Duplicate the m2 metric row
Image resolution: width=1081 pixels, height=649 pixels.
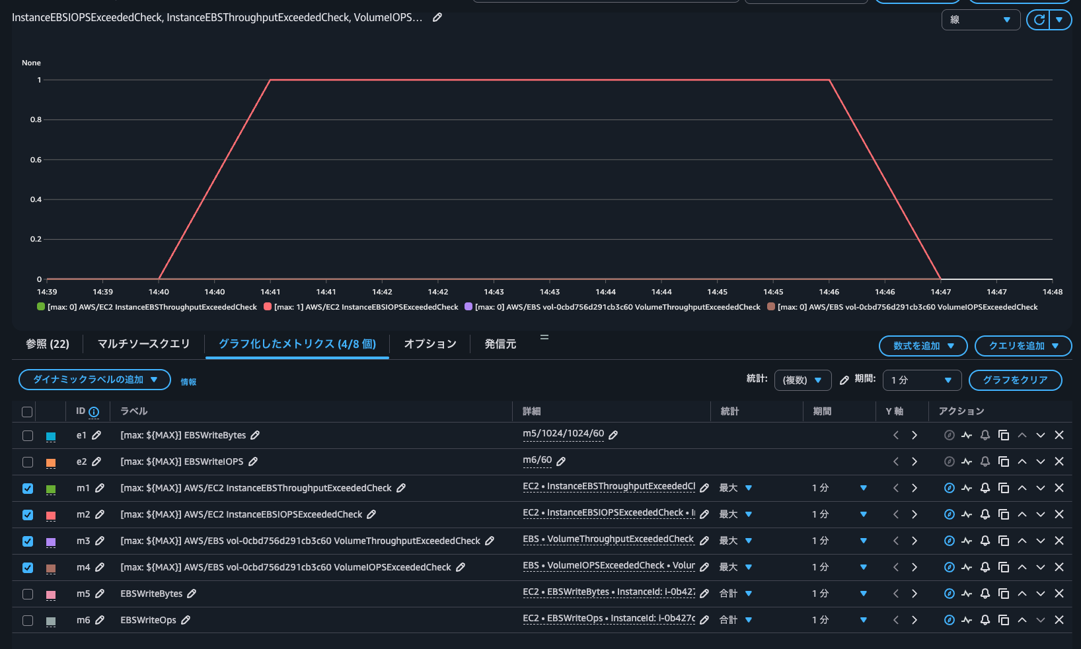pyautogui.click(x=1003, y=514)
